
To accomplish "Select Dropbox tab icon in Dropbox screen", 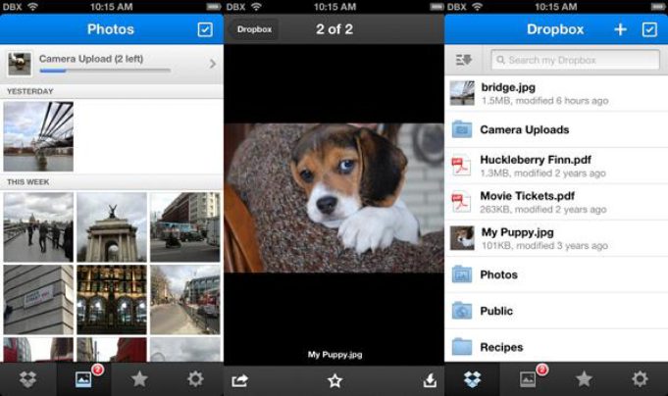I will [x=473, y=379].
